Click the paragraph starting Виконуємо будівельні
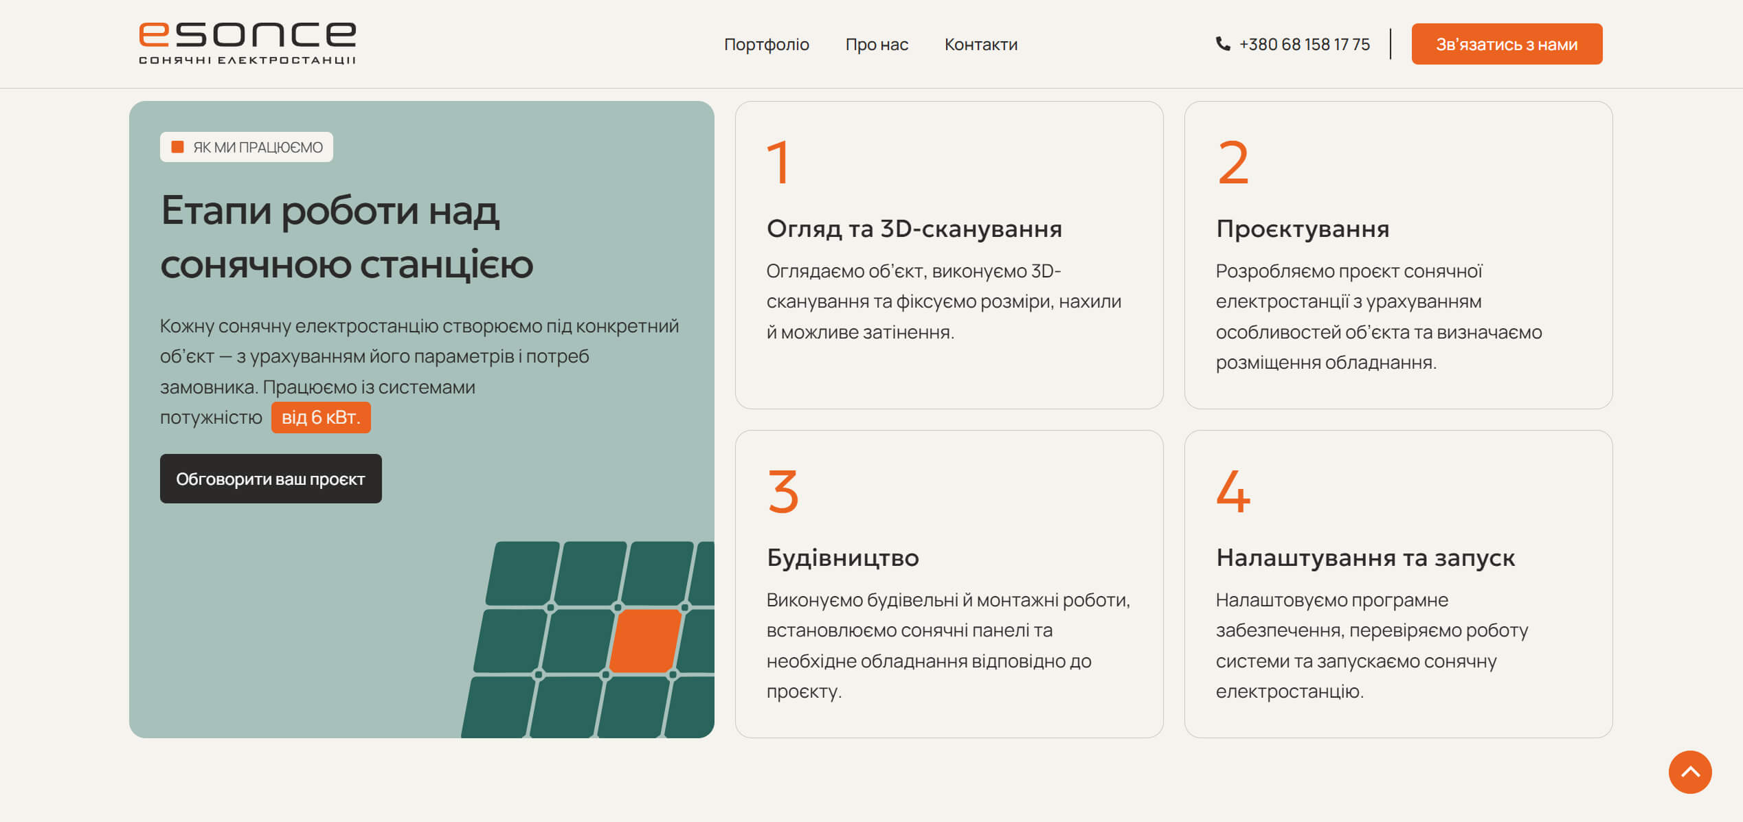 tap(948, 646)
